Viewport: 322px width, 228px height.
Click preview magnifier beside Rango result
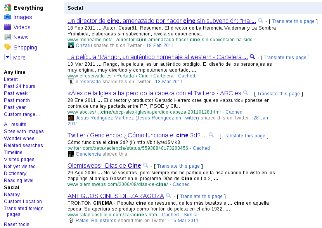pyautogui.click(x=252, y=57)
